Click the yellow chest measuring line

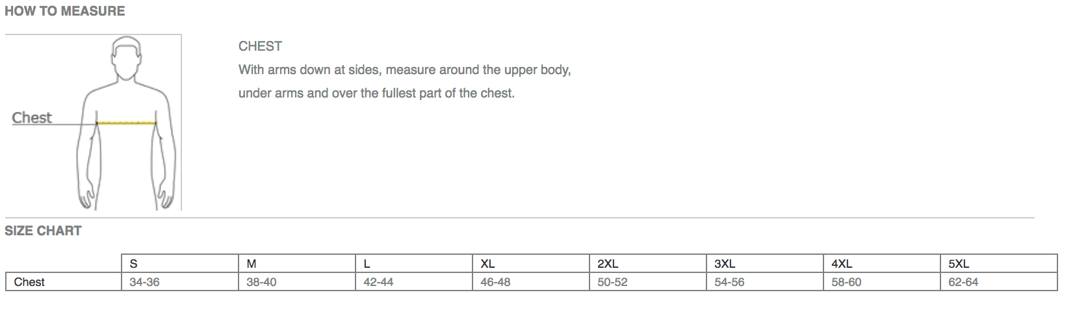126,122
